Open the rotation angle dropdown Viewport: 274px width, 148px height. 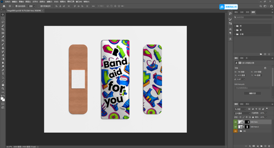point(244,79)
